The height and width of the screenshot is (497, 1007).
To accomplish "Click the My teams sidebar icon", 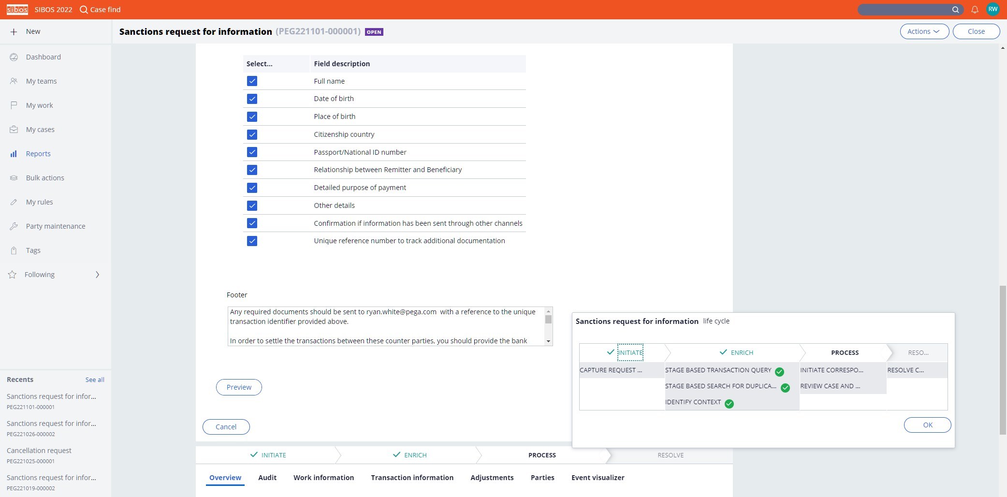I will (x=14, y=81).
